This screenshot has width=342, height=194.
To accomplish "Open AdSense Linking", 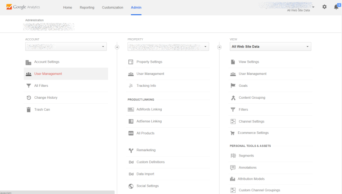I will pyautogui.click(x=149, y=121).
